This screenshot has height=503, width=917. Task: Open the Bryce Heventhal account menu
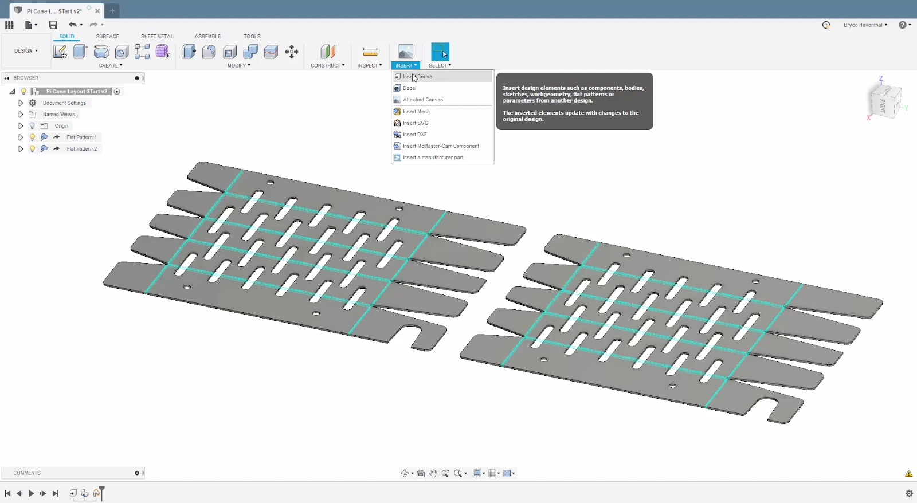coord(865,25)
